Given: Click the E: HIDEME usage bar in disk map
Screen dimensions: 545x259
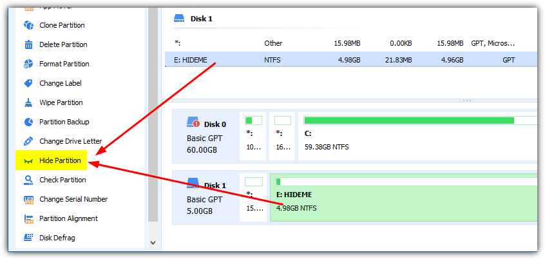Looking at the screenshot, I should 406,182.
